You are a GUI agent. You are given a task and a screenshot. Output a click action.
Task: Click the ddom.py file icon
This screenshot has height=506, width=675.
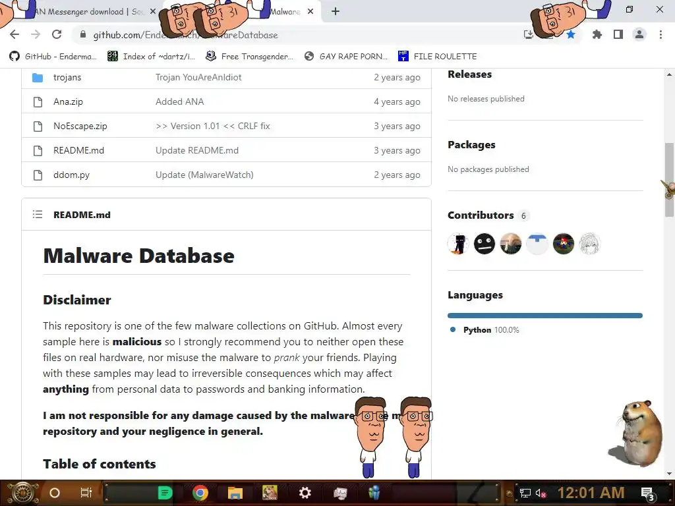point(38,175)
